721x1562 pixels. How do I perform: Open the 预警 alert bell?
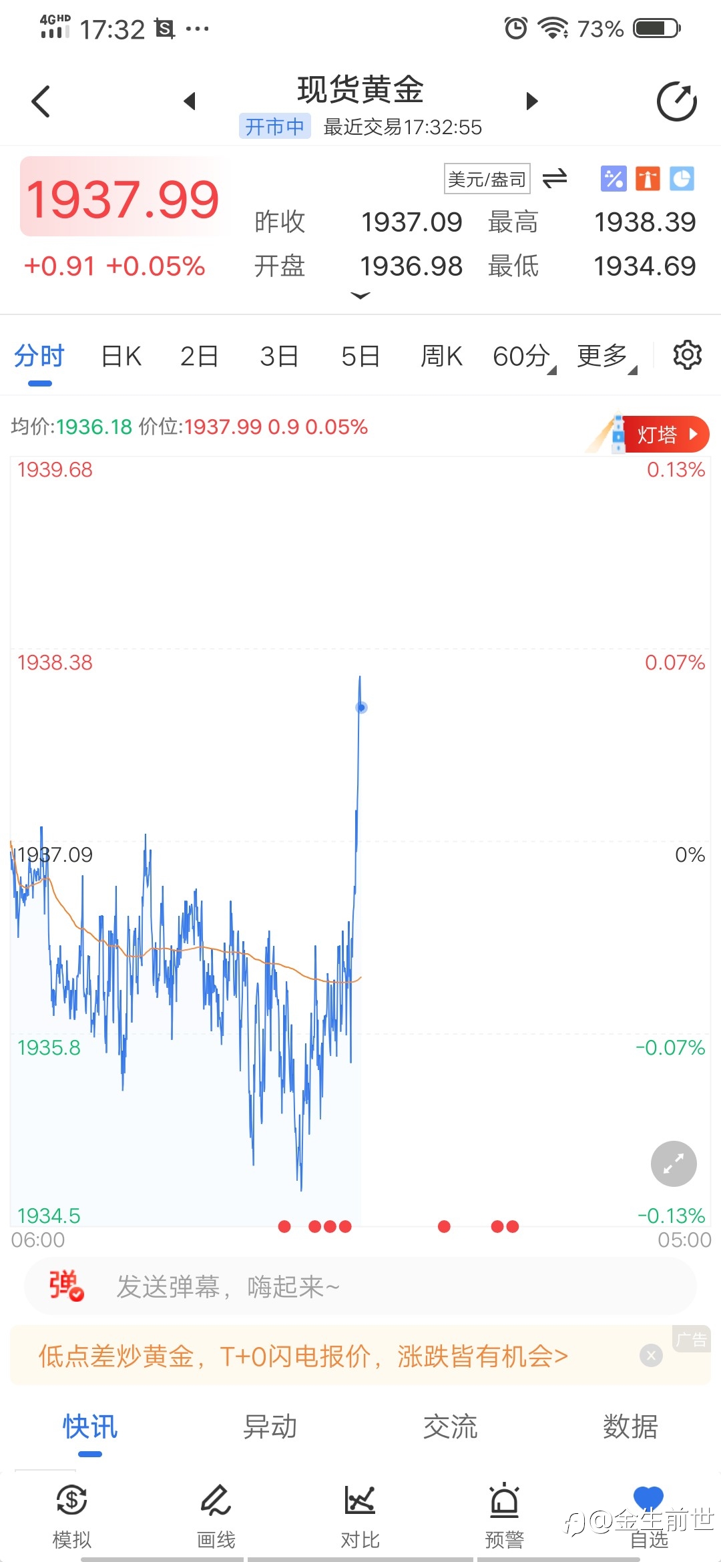[505, 1515]
